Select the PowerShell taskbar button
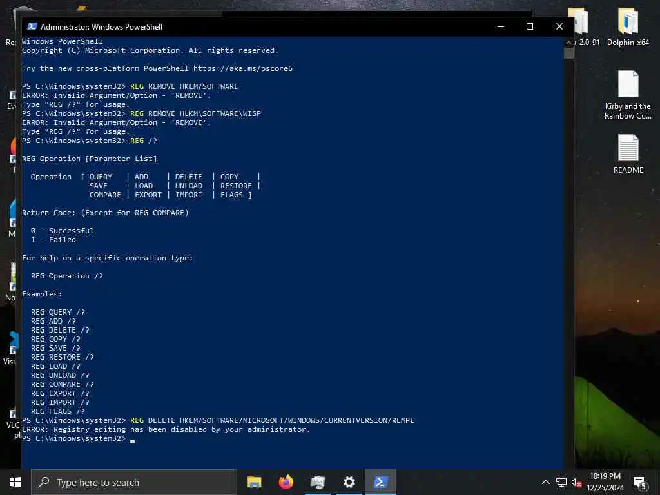The height and width of the screenshot is (495, 660). [380, 482]
